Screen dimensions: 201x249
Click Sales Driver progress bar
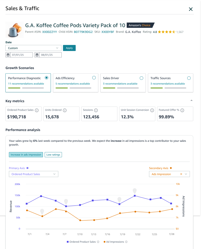coord(121,88)
